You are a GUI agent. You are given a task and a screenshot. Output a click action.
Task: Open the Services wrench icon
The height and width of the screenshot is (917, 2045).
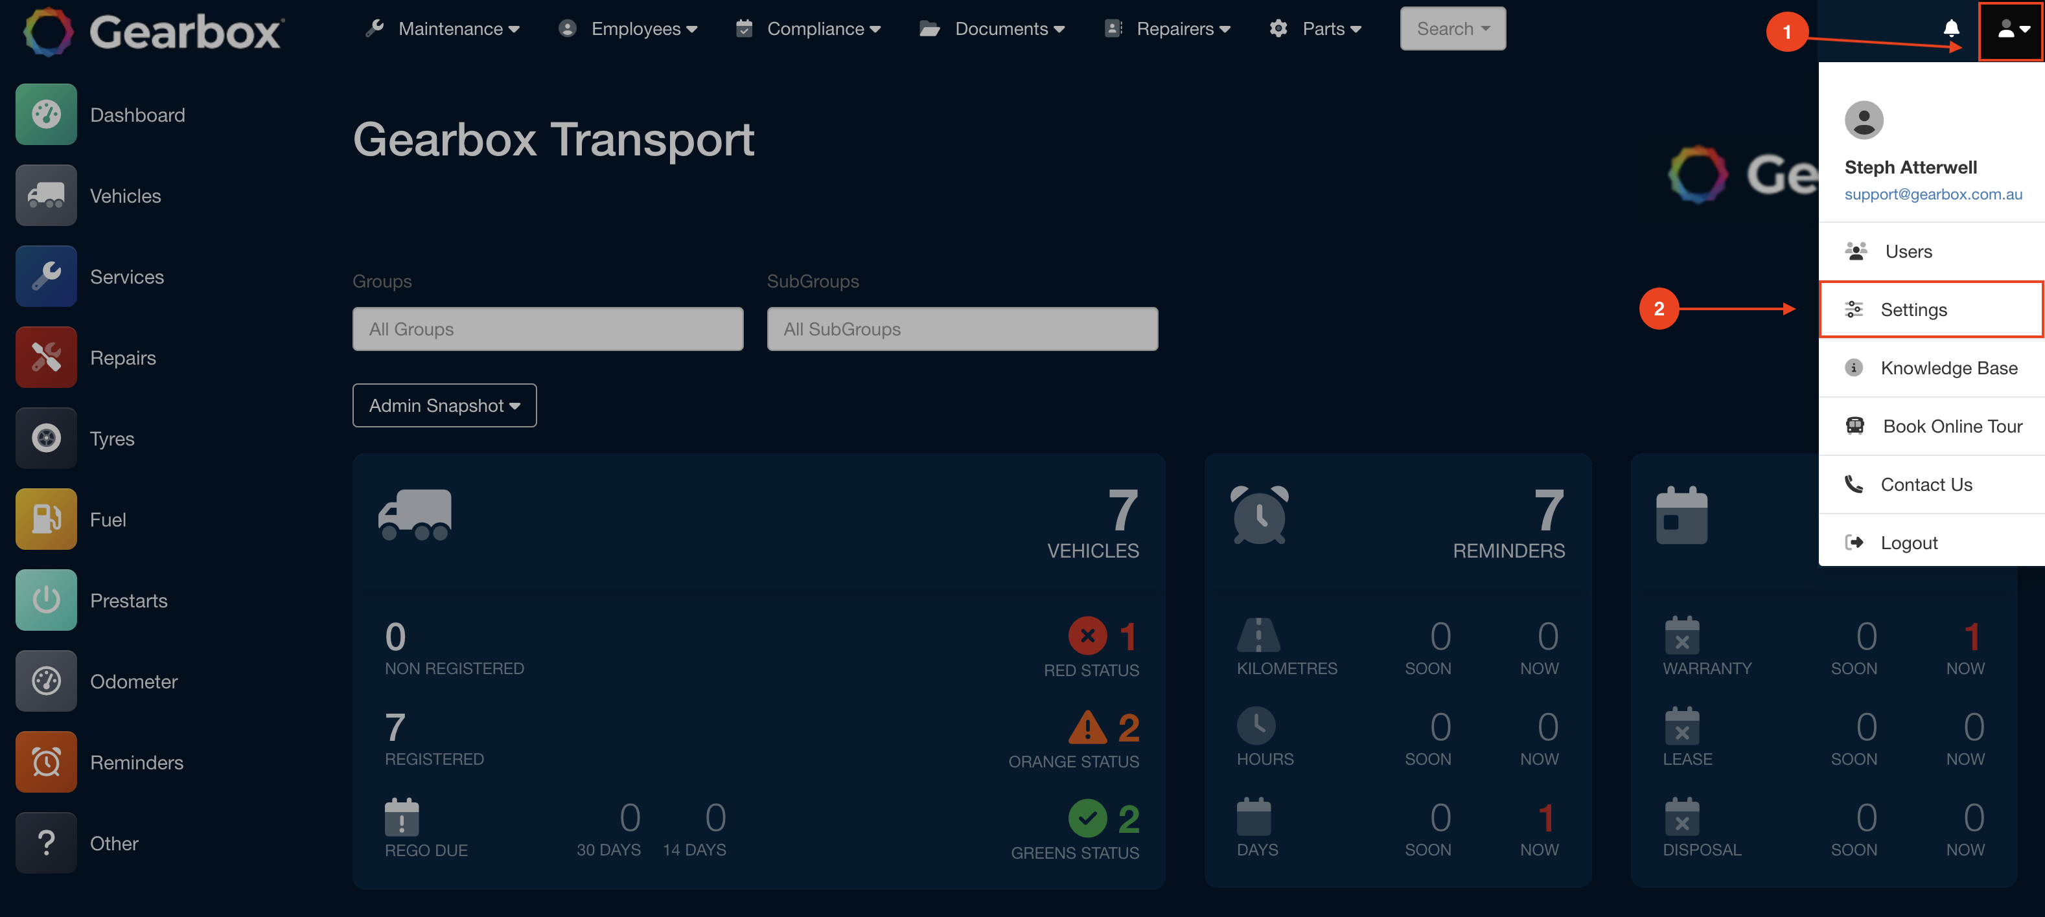[x=46, y=276]
